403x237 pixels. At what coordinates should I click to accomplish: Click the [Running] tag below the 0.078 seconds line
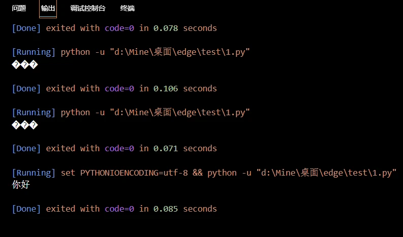(x=34, y=52)
